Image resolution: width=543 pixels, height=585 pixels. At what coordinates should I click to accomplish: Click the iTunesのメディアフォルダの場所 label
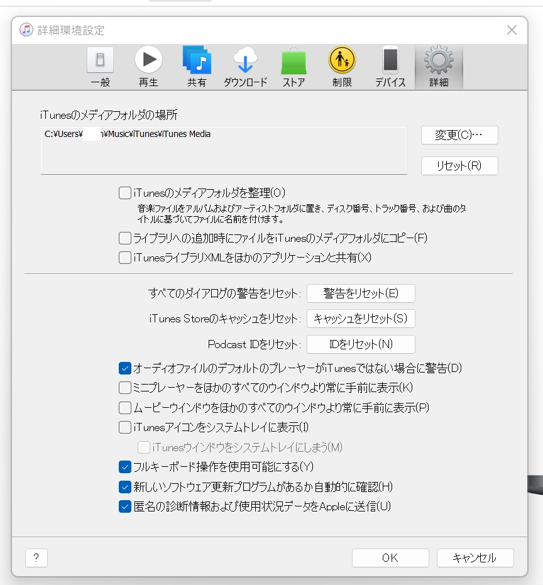point(109,115)
